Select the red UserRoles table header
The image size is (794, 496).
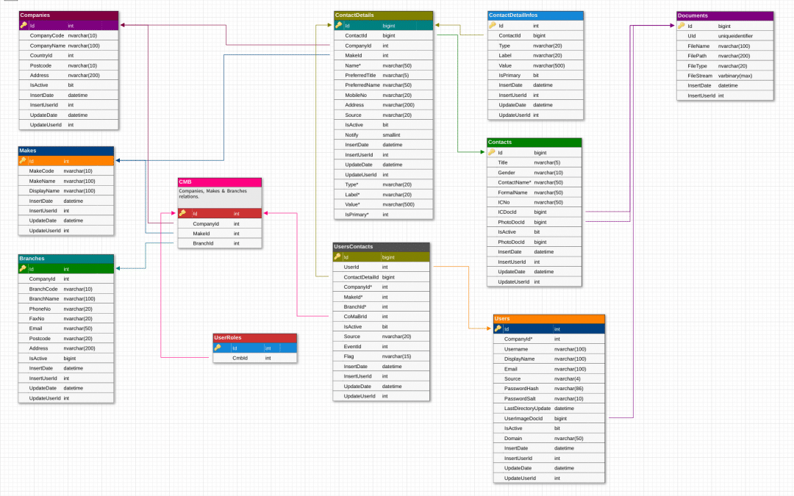[x=254, y=337]
